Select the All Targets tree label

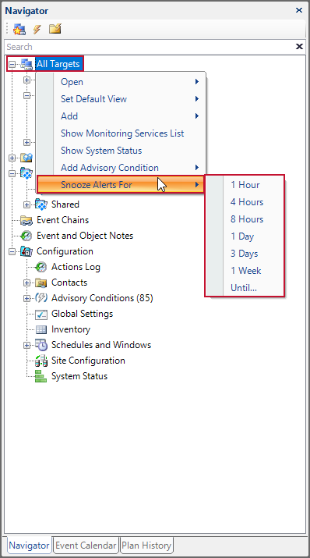point(58,65)
